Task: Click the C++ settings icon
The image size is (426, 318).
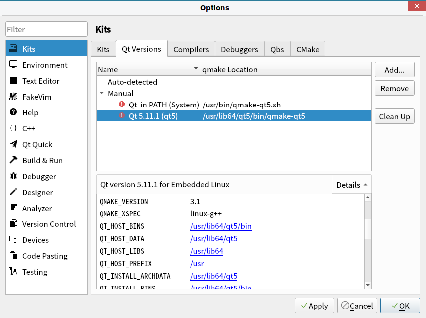Action: 13,128
